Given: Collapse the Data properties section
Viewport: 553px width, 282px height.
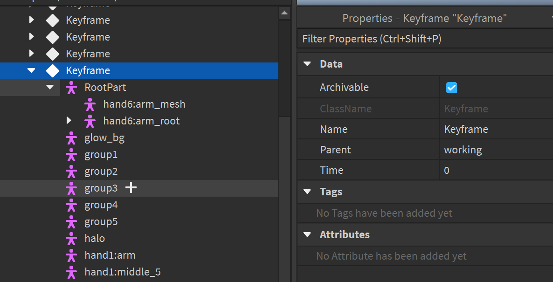Looking at the screenshot, I should [308, 64].
